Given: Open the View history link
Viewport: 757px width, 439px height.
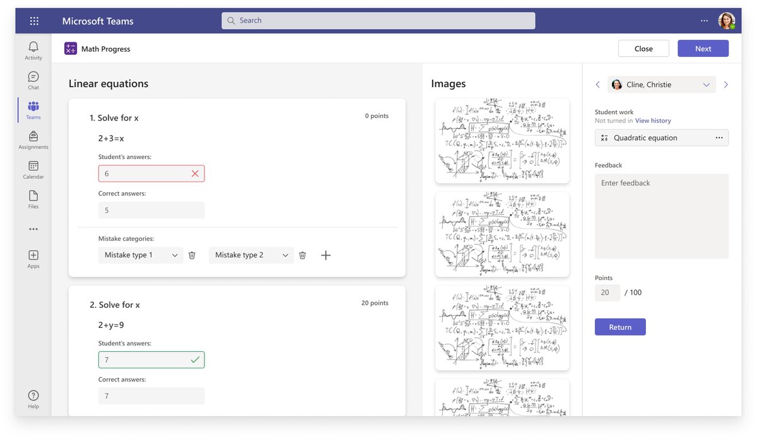Looking at the screenshot, I should click(x=653, y=120).
